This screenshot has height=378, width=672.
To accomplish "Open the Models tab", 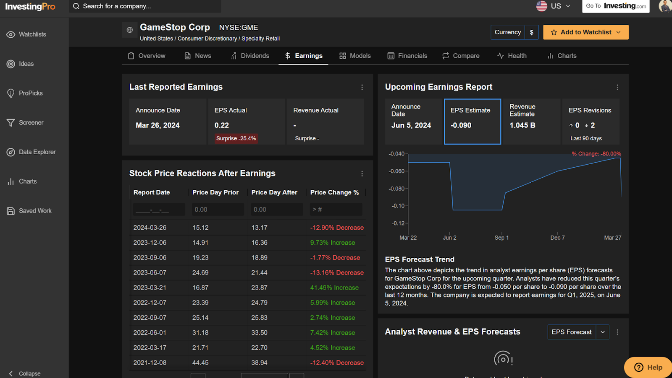I will (355, 56).
